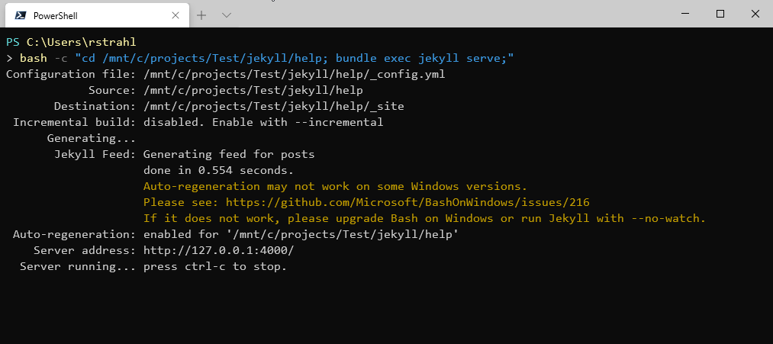This screenshot has width=773, height=344.
Task: Close the PowerShell tab
Action: pyautogui.click(x=176, y=15)
